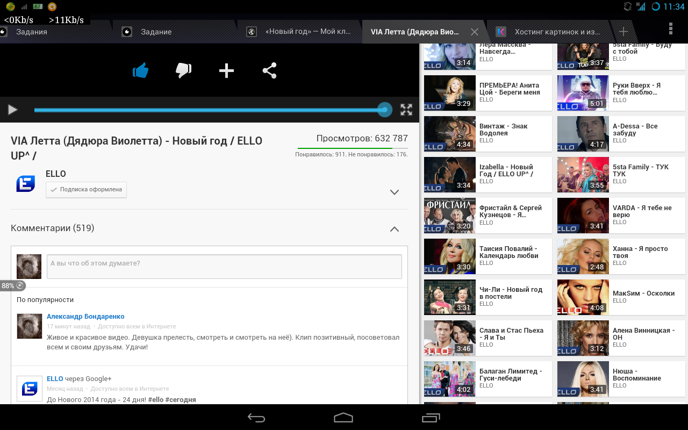688x430 pixels.
Task: Add video to playlist with plus icon
Action: (226, 70)
